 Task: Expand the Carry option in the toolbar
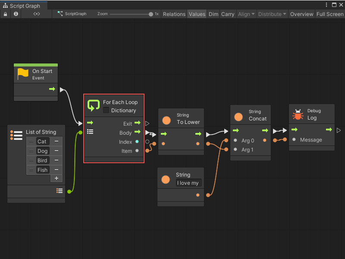(228, 14)
